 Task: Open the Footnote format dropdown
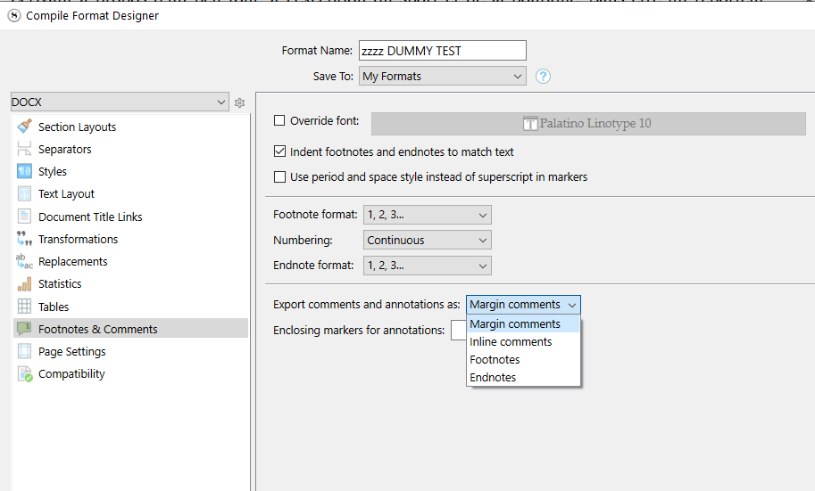pos(428,215)
